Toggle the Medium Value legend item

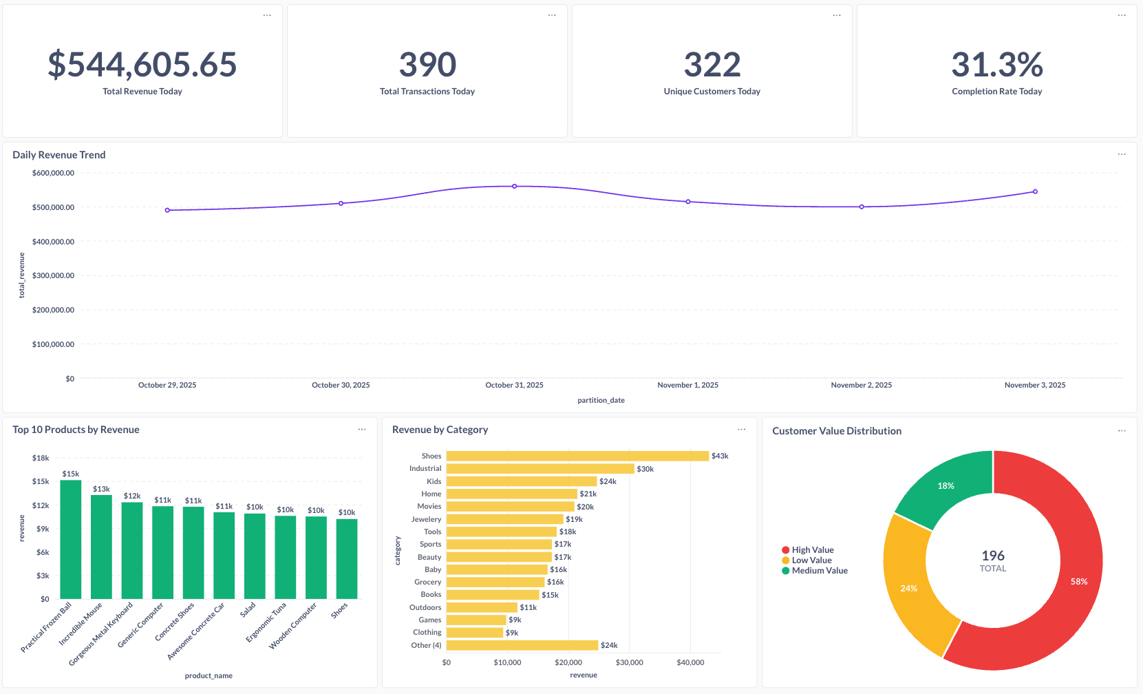815,571
